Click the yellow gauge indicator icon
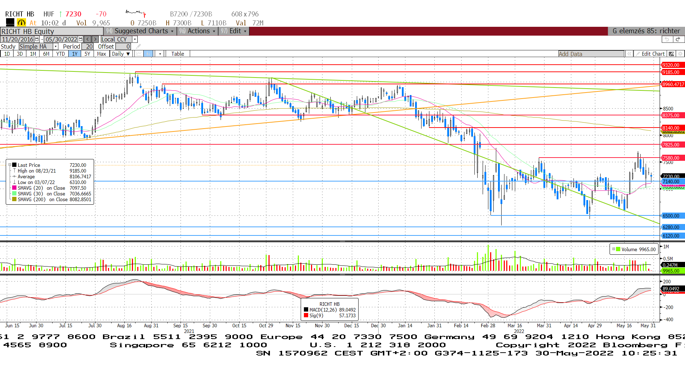The height and width of the screenshot is (373, 685). tap(21, 23)
